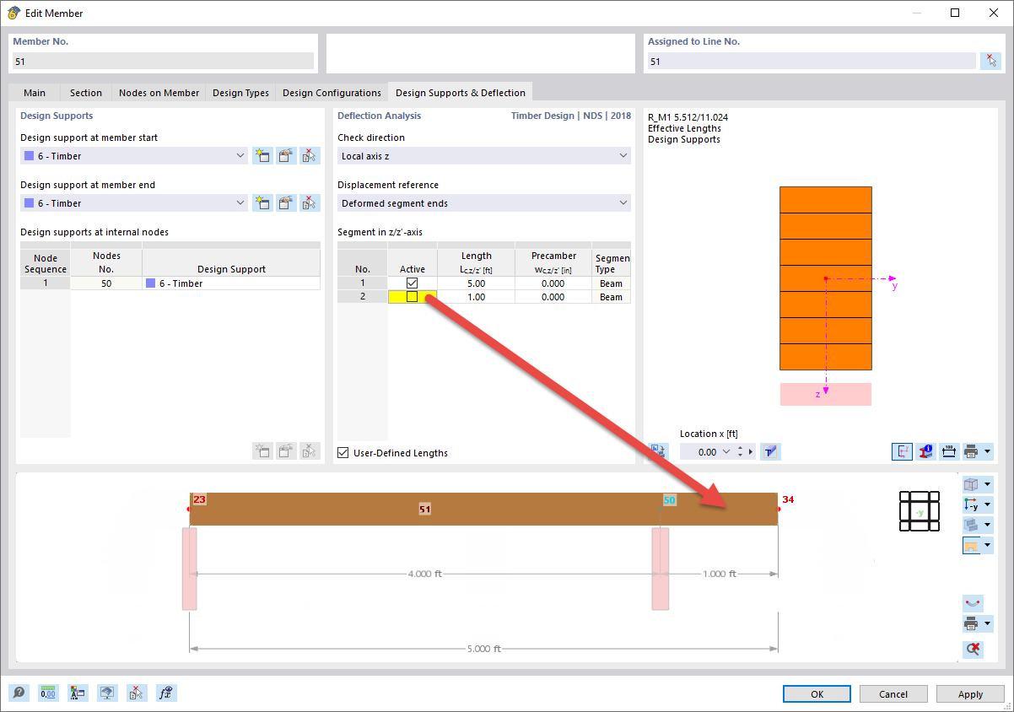The width and height of the screenshot is (1014, 712).
Task: Switch to the Design Types tab
Action: pos(240,92)
